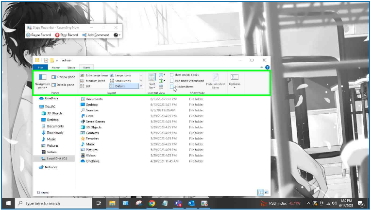
Task: Open Downloads in navigation pane
Action: click(52, 133)
